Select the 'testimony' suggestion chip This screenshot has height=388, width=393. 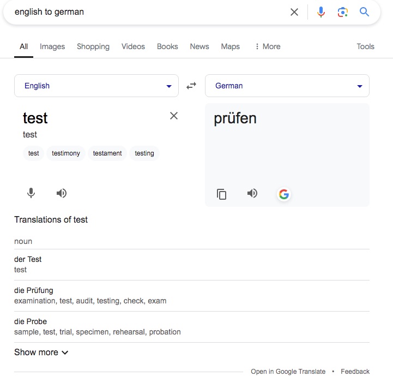[x=66, y=153]
